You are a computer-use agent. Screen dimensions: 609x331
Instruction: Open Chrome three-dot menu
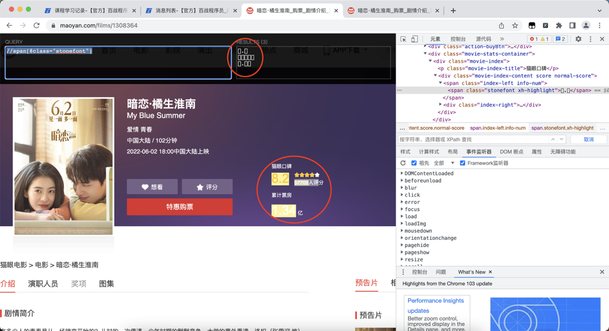[600, 26]
